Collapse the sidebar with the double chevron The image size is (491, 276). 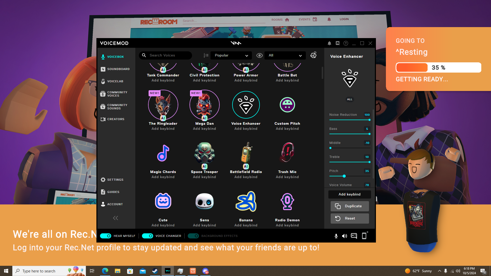tap(116, 218)
